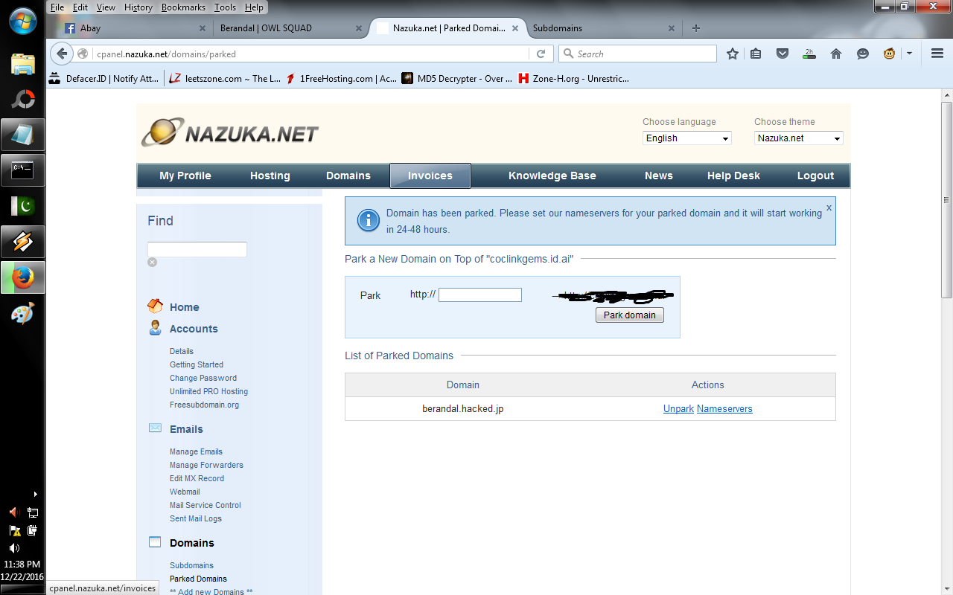Open Winamp from taskbar

tap(22, 242)
